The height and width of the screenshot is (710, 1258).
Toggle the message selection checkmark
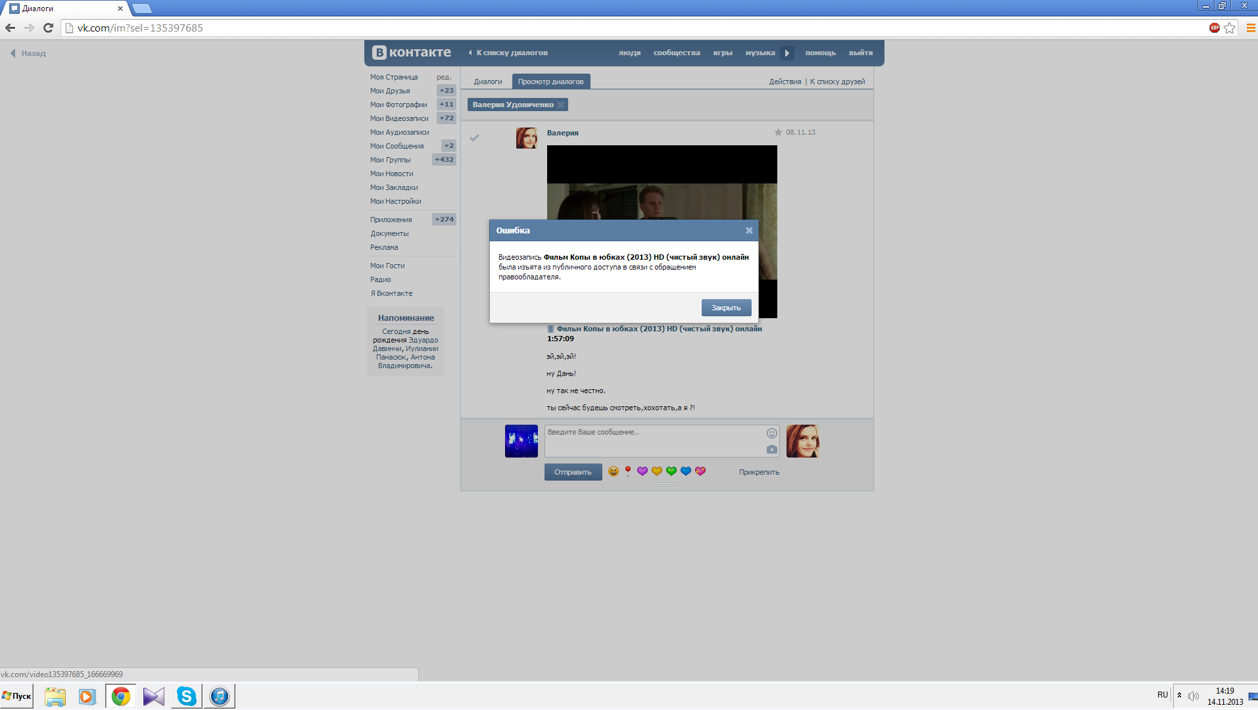(475, 137)
